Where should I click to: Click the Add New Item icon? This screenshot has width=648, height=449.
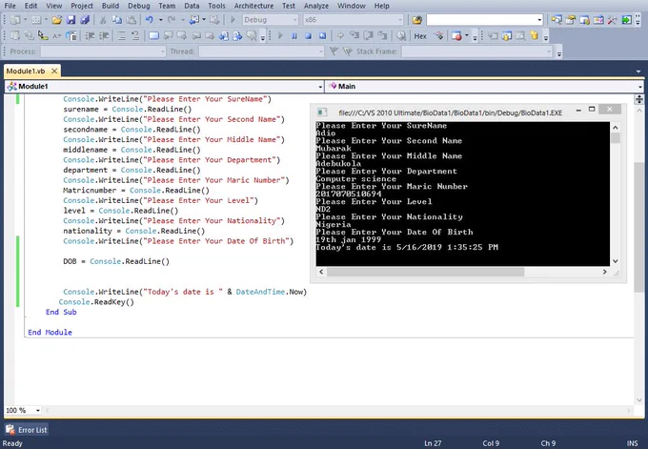point(36,20)
